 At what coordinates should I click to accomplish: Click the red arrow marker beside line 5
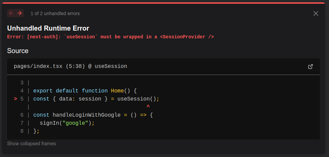coord(16,99)
